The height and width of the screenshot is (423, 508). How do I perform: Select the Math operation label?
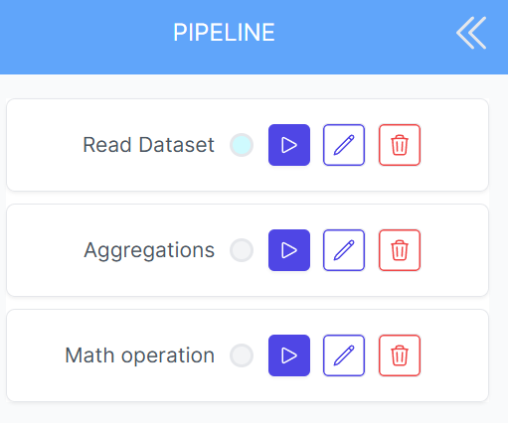[140, 356]
